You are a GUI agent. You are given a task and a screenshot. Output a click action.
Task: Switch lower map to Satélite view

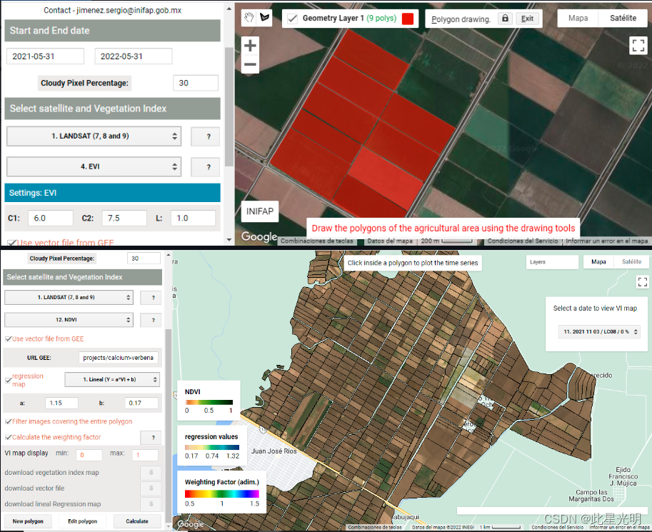coord(631,262)
